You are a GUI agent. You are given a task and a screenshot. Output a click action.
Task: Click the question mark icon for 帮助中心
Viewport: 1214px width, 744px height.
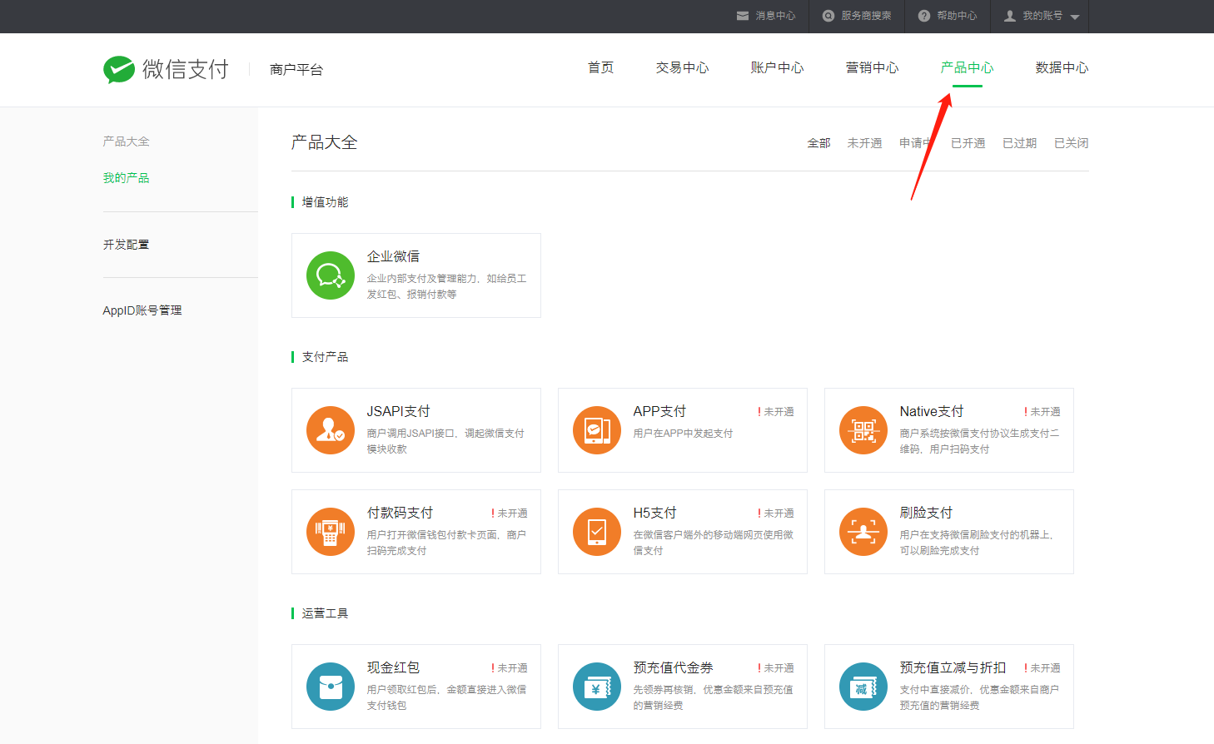tap(924, 16)
